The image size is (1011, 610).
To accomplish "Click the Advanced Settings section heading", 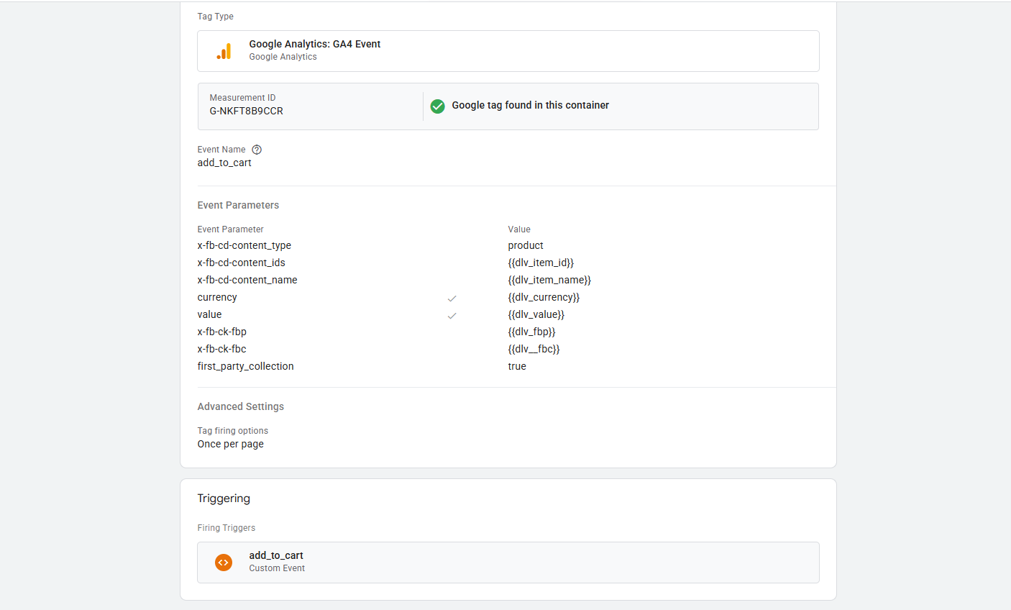I will pos(240,406).
